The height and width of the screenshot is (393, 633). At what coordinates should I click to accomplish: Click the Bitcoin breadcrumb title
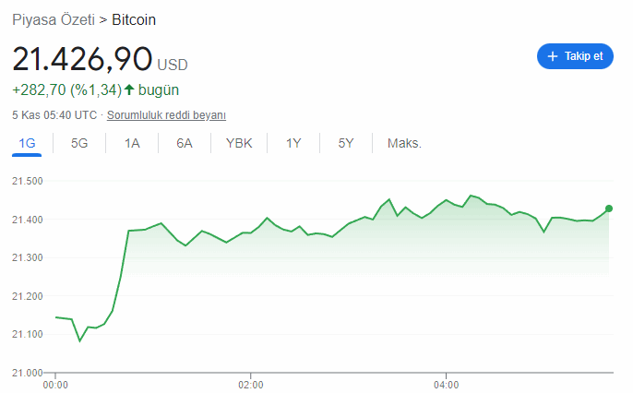(x=134, y=19)
